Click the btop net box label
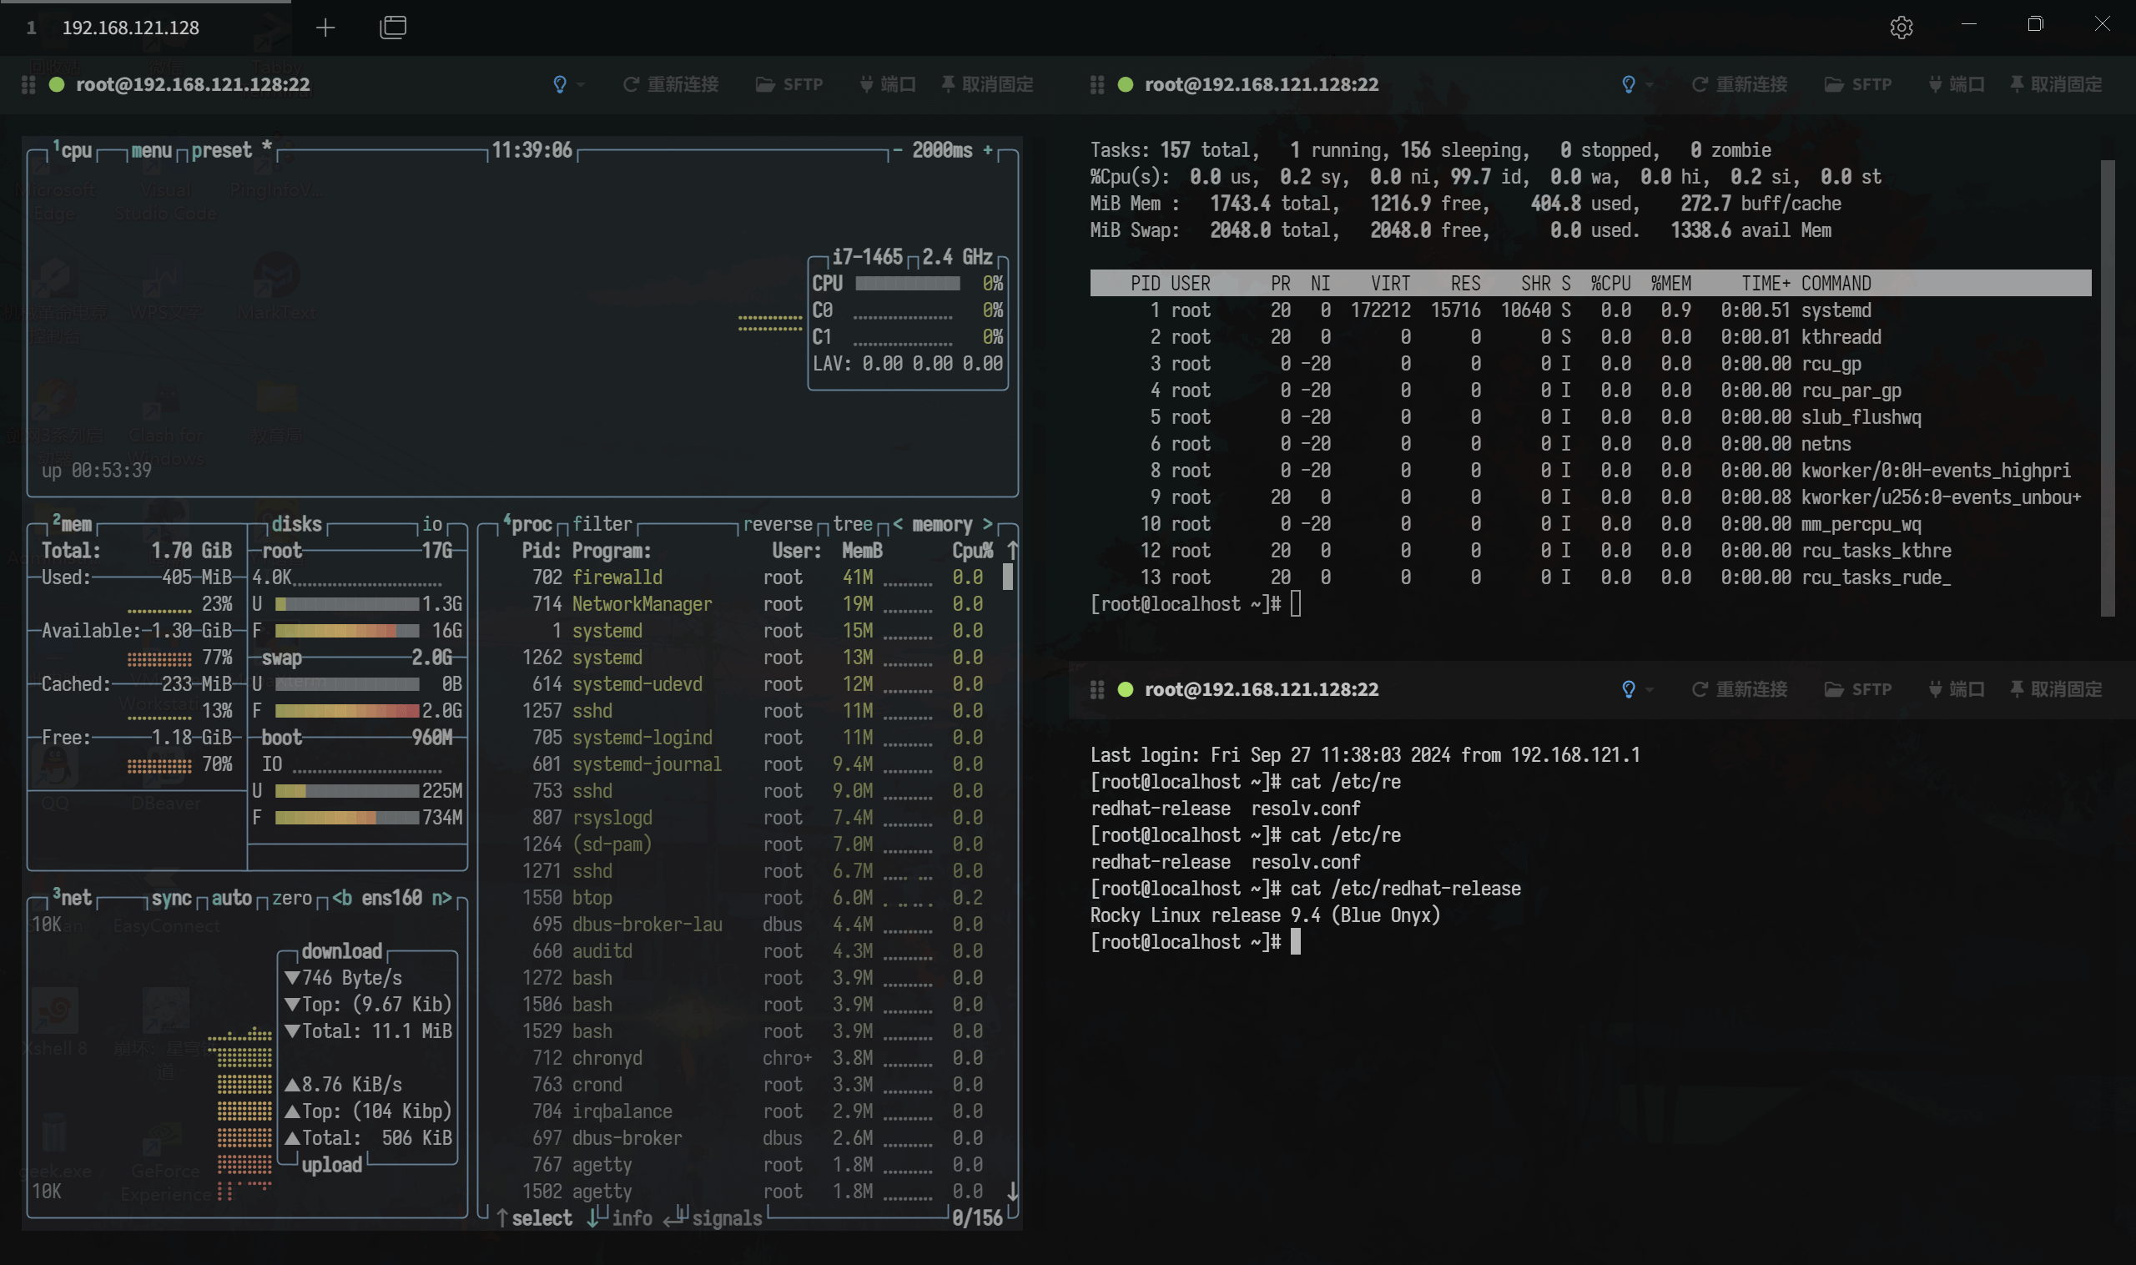Screen dimensions: 2136x1265 [73, 898]
